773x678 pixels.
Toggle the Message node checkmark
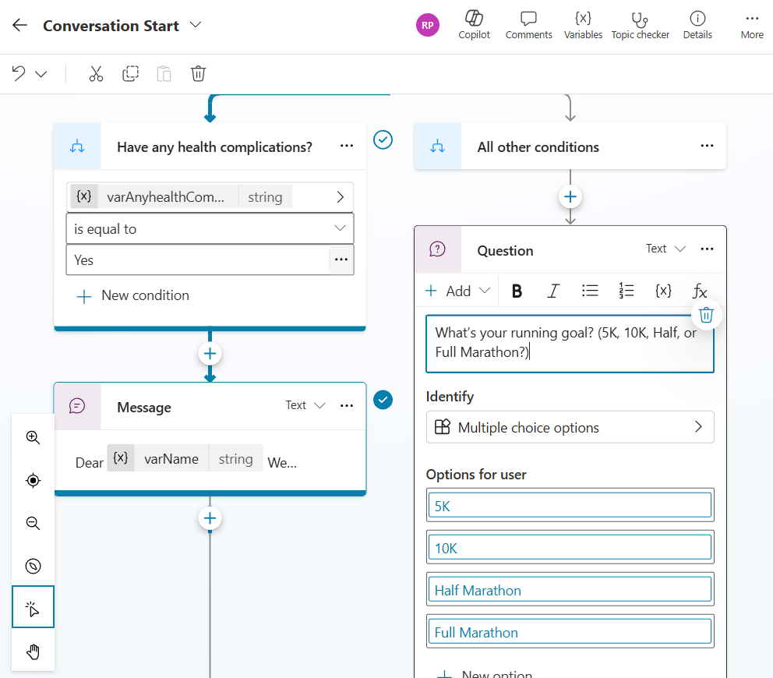tap(383, 400)
